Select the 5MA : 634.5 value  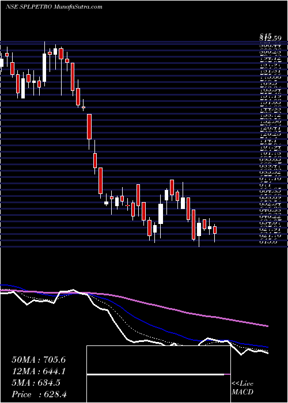(x=36, y=383)
